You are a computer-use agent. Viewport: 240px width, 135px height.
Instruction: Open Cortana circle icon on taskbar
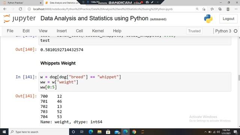coord(73,132)
